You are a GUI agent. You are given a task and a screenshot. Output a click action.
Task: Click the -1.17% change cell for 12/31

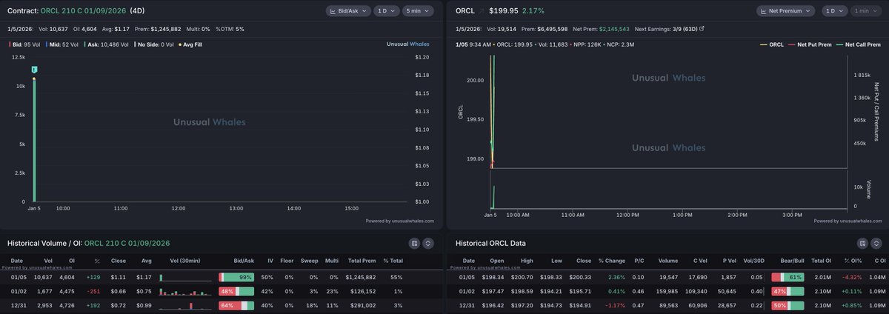(x=615, y=304)
